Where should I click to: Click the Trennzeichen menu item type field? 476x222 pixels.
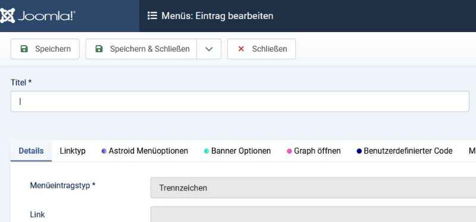tap(314, 188)
